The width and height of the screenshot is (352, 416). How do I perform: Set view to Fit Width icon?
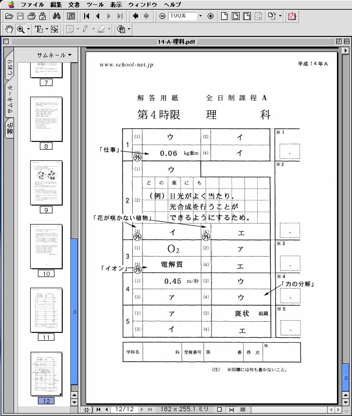pos(247,16)
